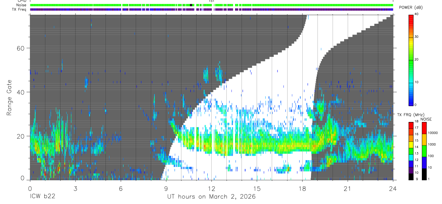Click the 12 MHz label on the TX FRQ scale

(x=417, y=160)
